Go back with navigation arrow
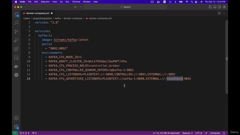The width and height of the screenshot is (240, 135). [75, 7]
